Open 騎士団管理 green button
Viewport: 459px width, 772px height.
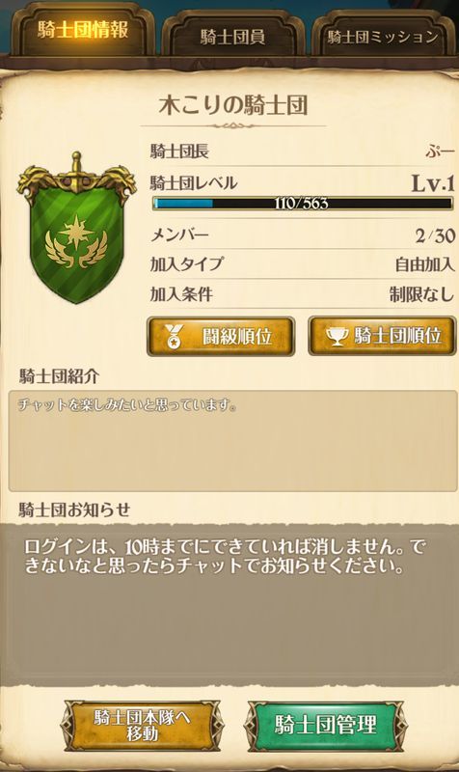click(x=326, y=726)
